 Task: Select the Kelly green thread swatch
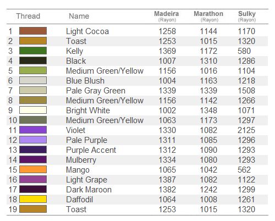point(33,51)
